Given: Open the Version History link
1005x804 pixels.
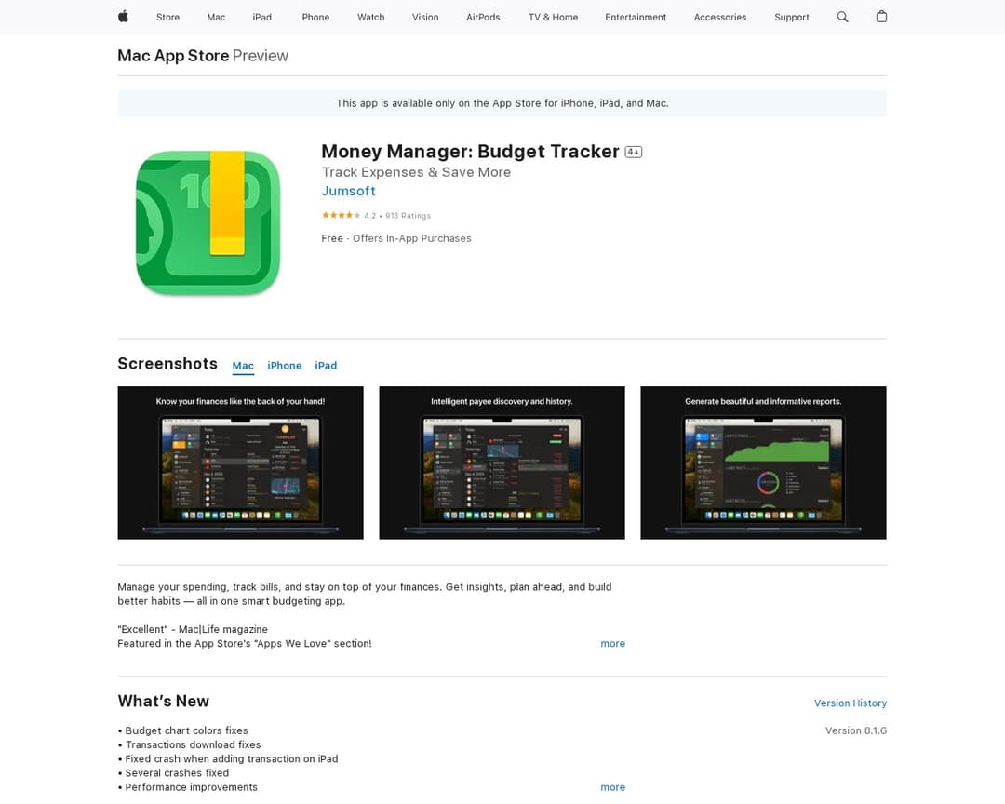Looking at the screenshot, I should pyautogui.click(x=850, y=703).
